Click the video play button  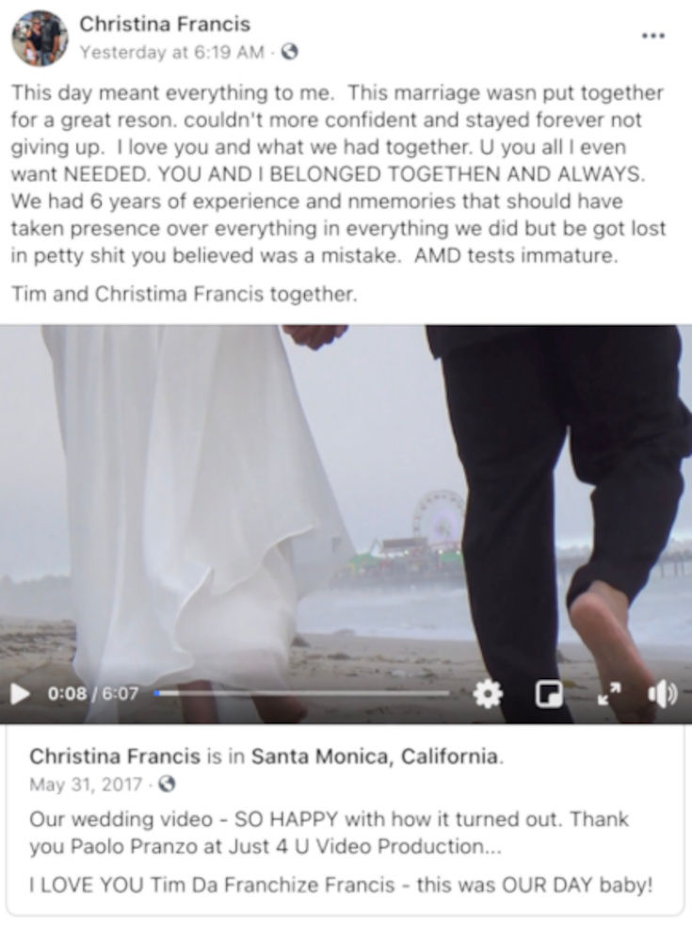pyautogui.click(x=20, y=693)
